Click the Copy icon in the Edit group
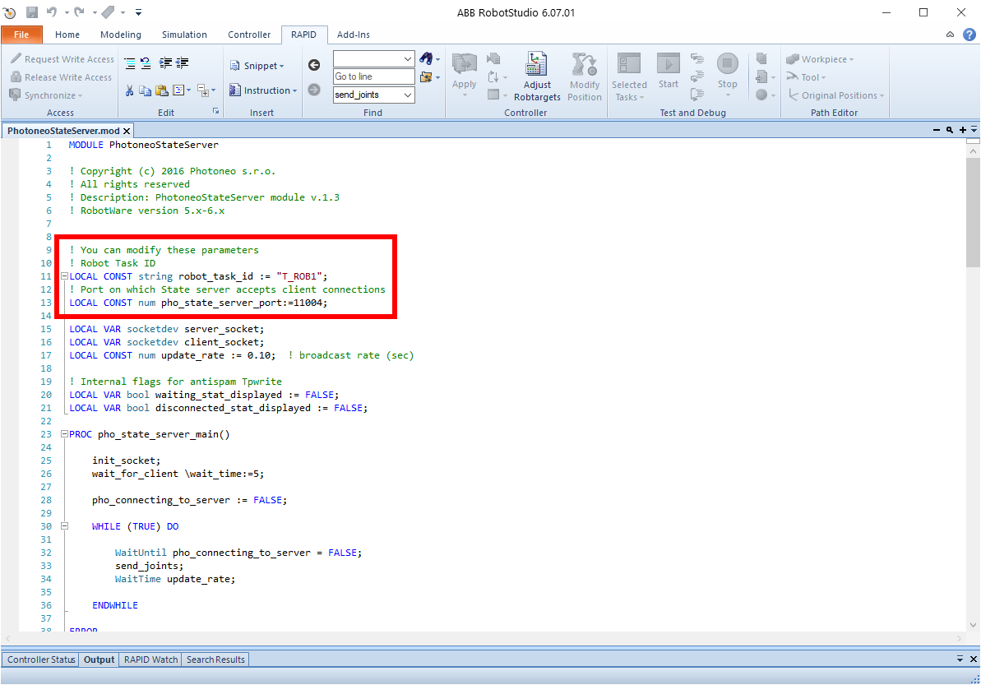 146,90
